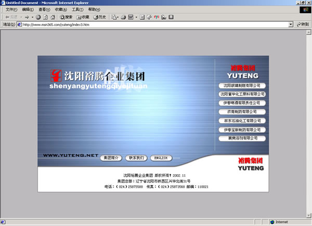Click the Internet zone status bar indicator
Viewport: 312px width, 226px height.
click(279, 222)
